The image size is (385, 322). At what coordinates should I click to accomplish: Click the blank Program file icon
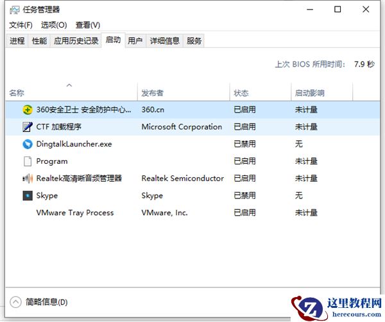(x=27, y=161)
